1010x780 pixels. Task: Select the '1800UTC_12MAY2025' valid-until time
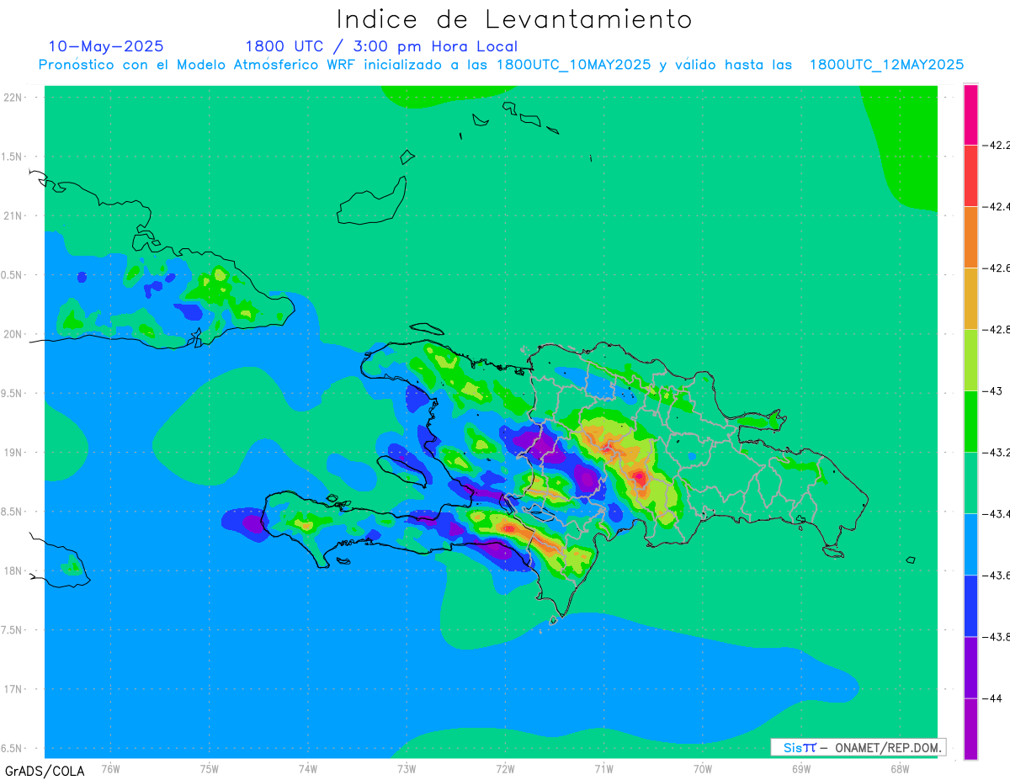[x=886, y=65]
